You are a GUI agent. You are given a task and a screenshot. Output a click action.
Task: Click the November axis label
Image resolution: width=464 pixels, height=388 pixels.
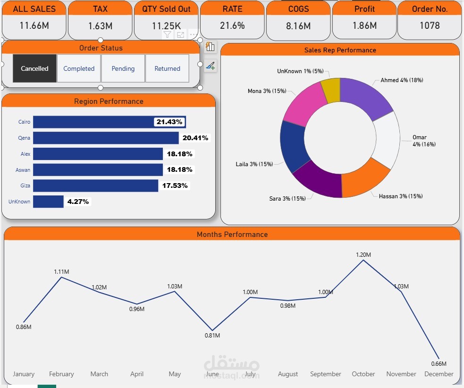401,374
